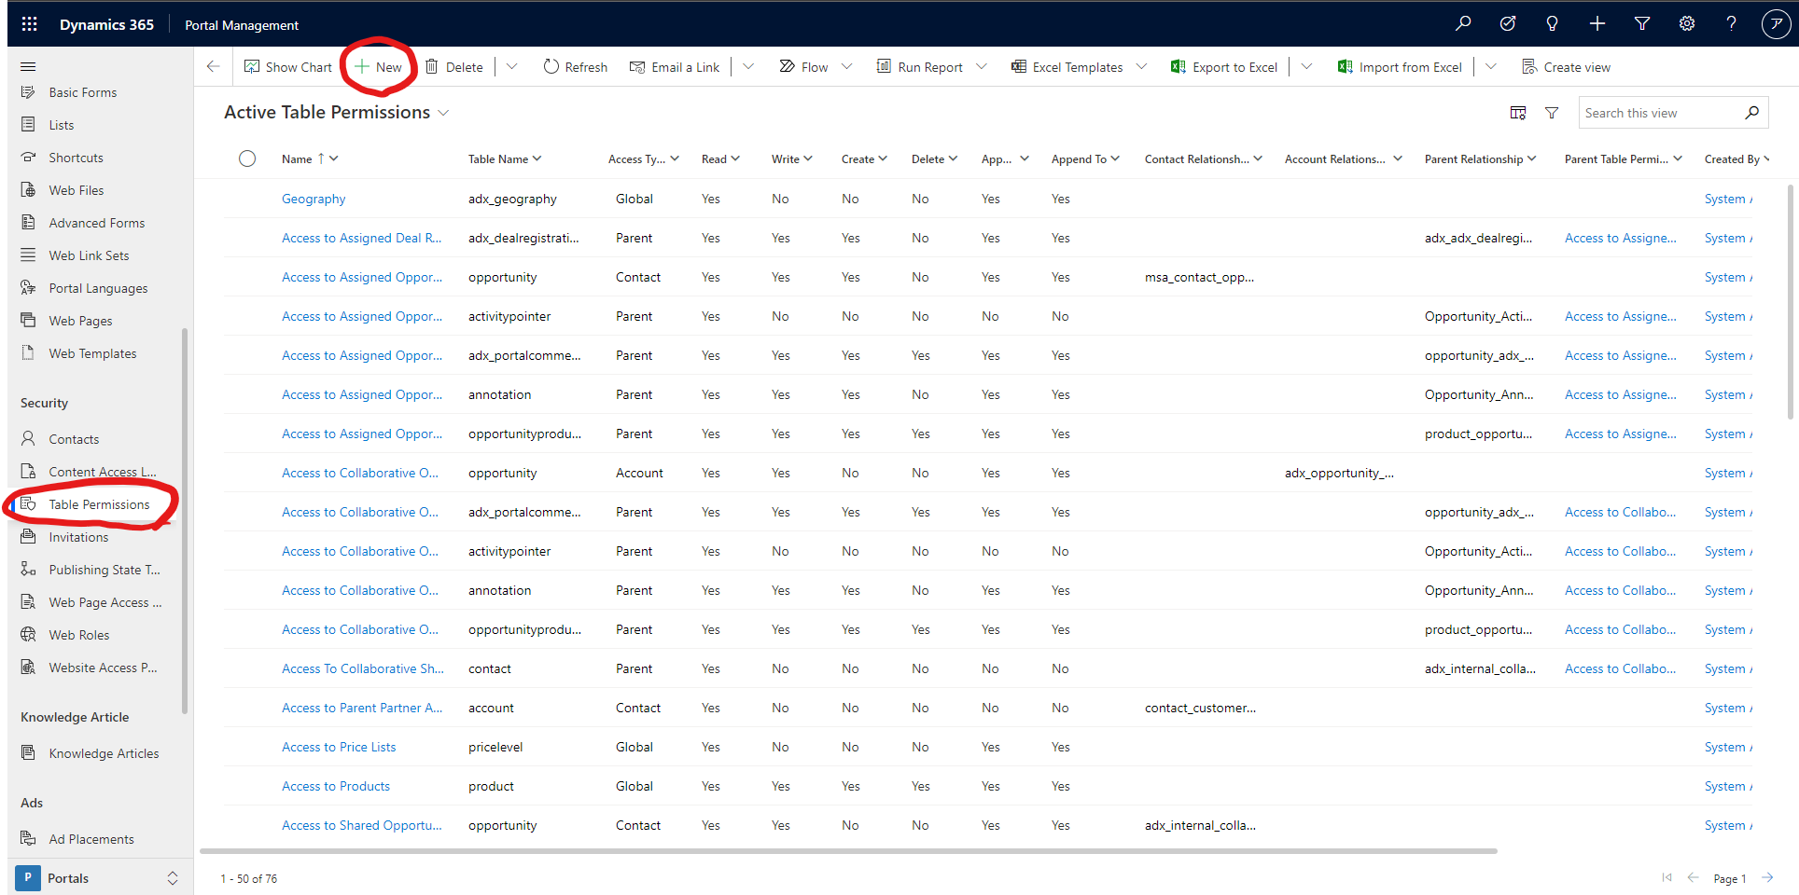1799x895 pixels.
Task: Toggle the select all rows circle
Action: click(247, 158)
